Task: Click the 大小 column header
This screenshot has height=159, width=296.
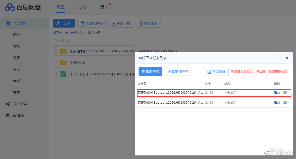Action: pos(208,84)
